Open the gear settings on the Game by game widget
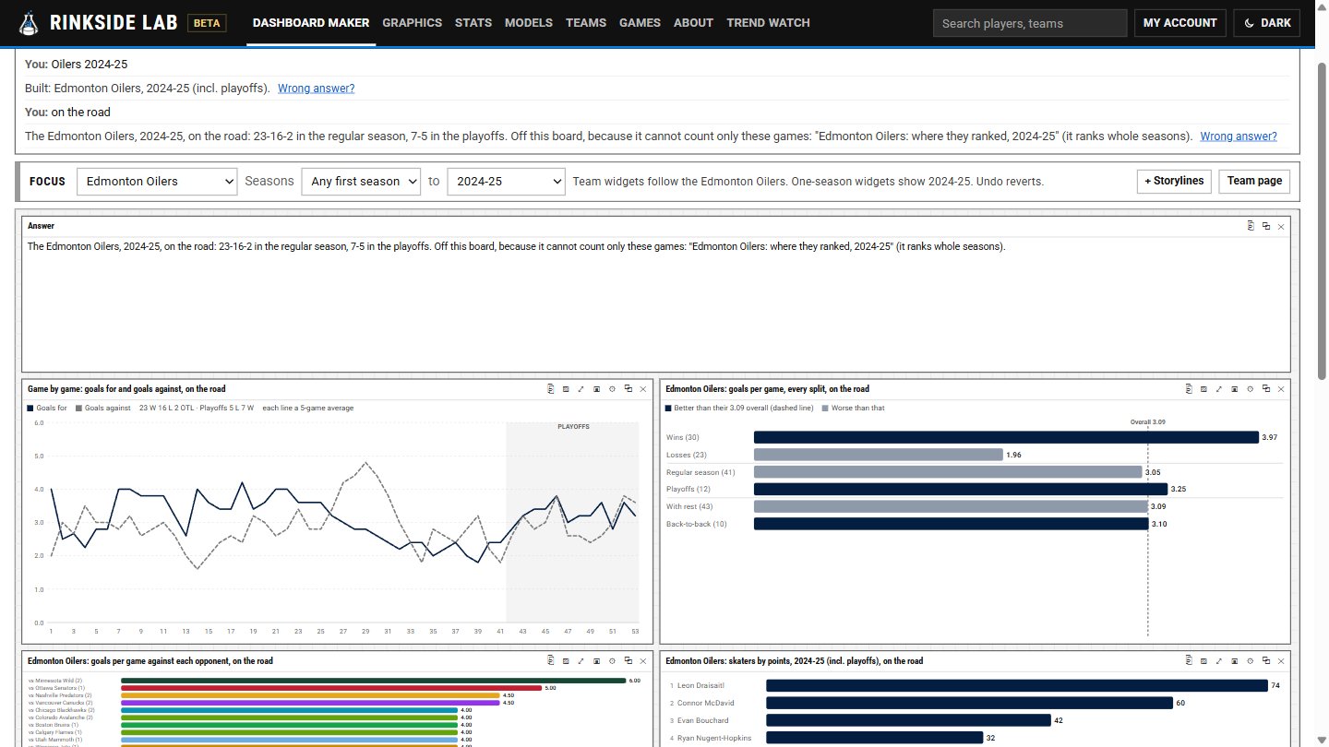Image resolution: width=1329 pixels, height=747 pixels. (612, 389)
